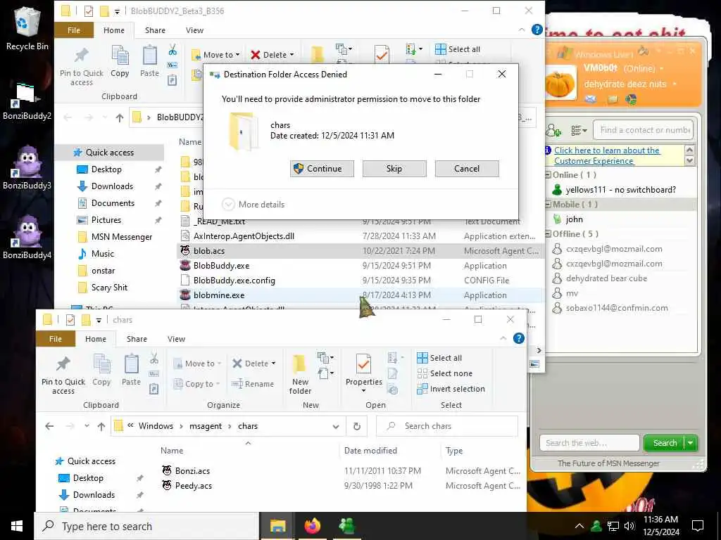Screen dimensions: 721x540
Task: Click taskbar Type here to search box
Action: (146, 526)
